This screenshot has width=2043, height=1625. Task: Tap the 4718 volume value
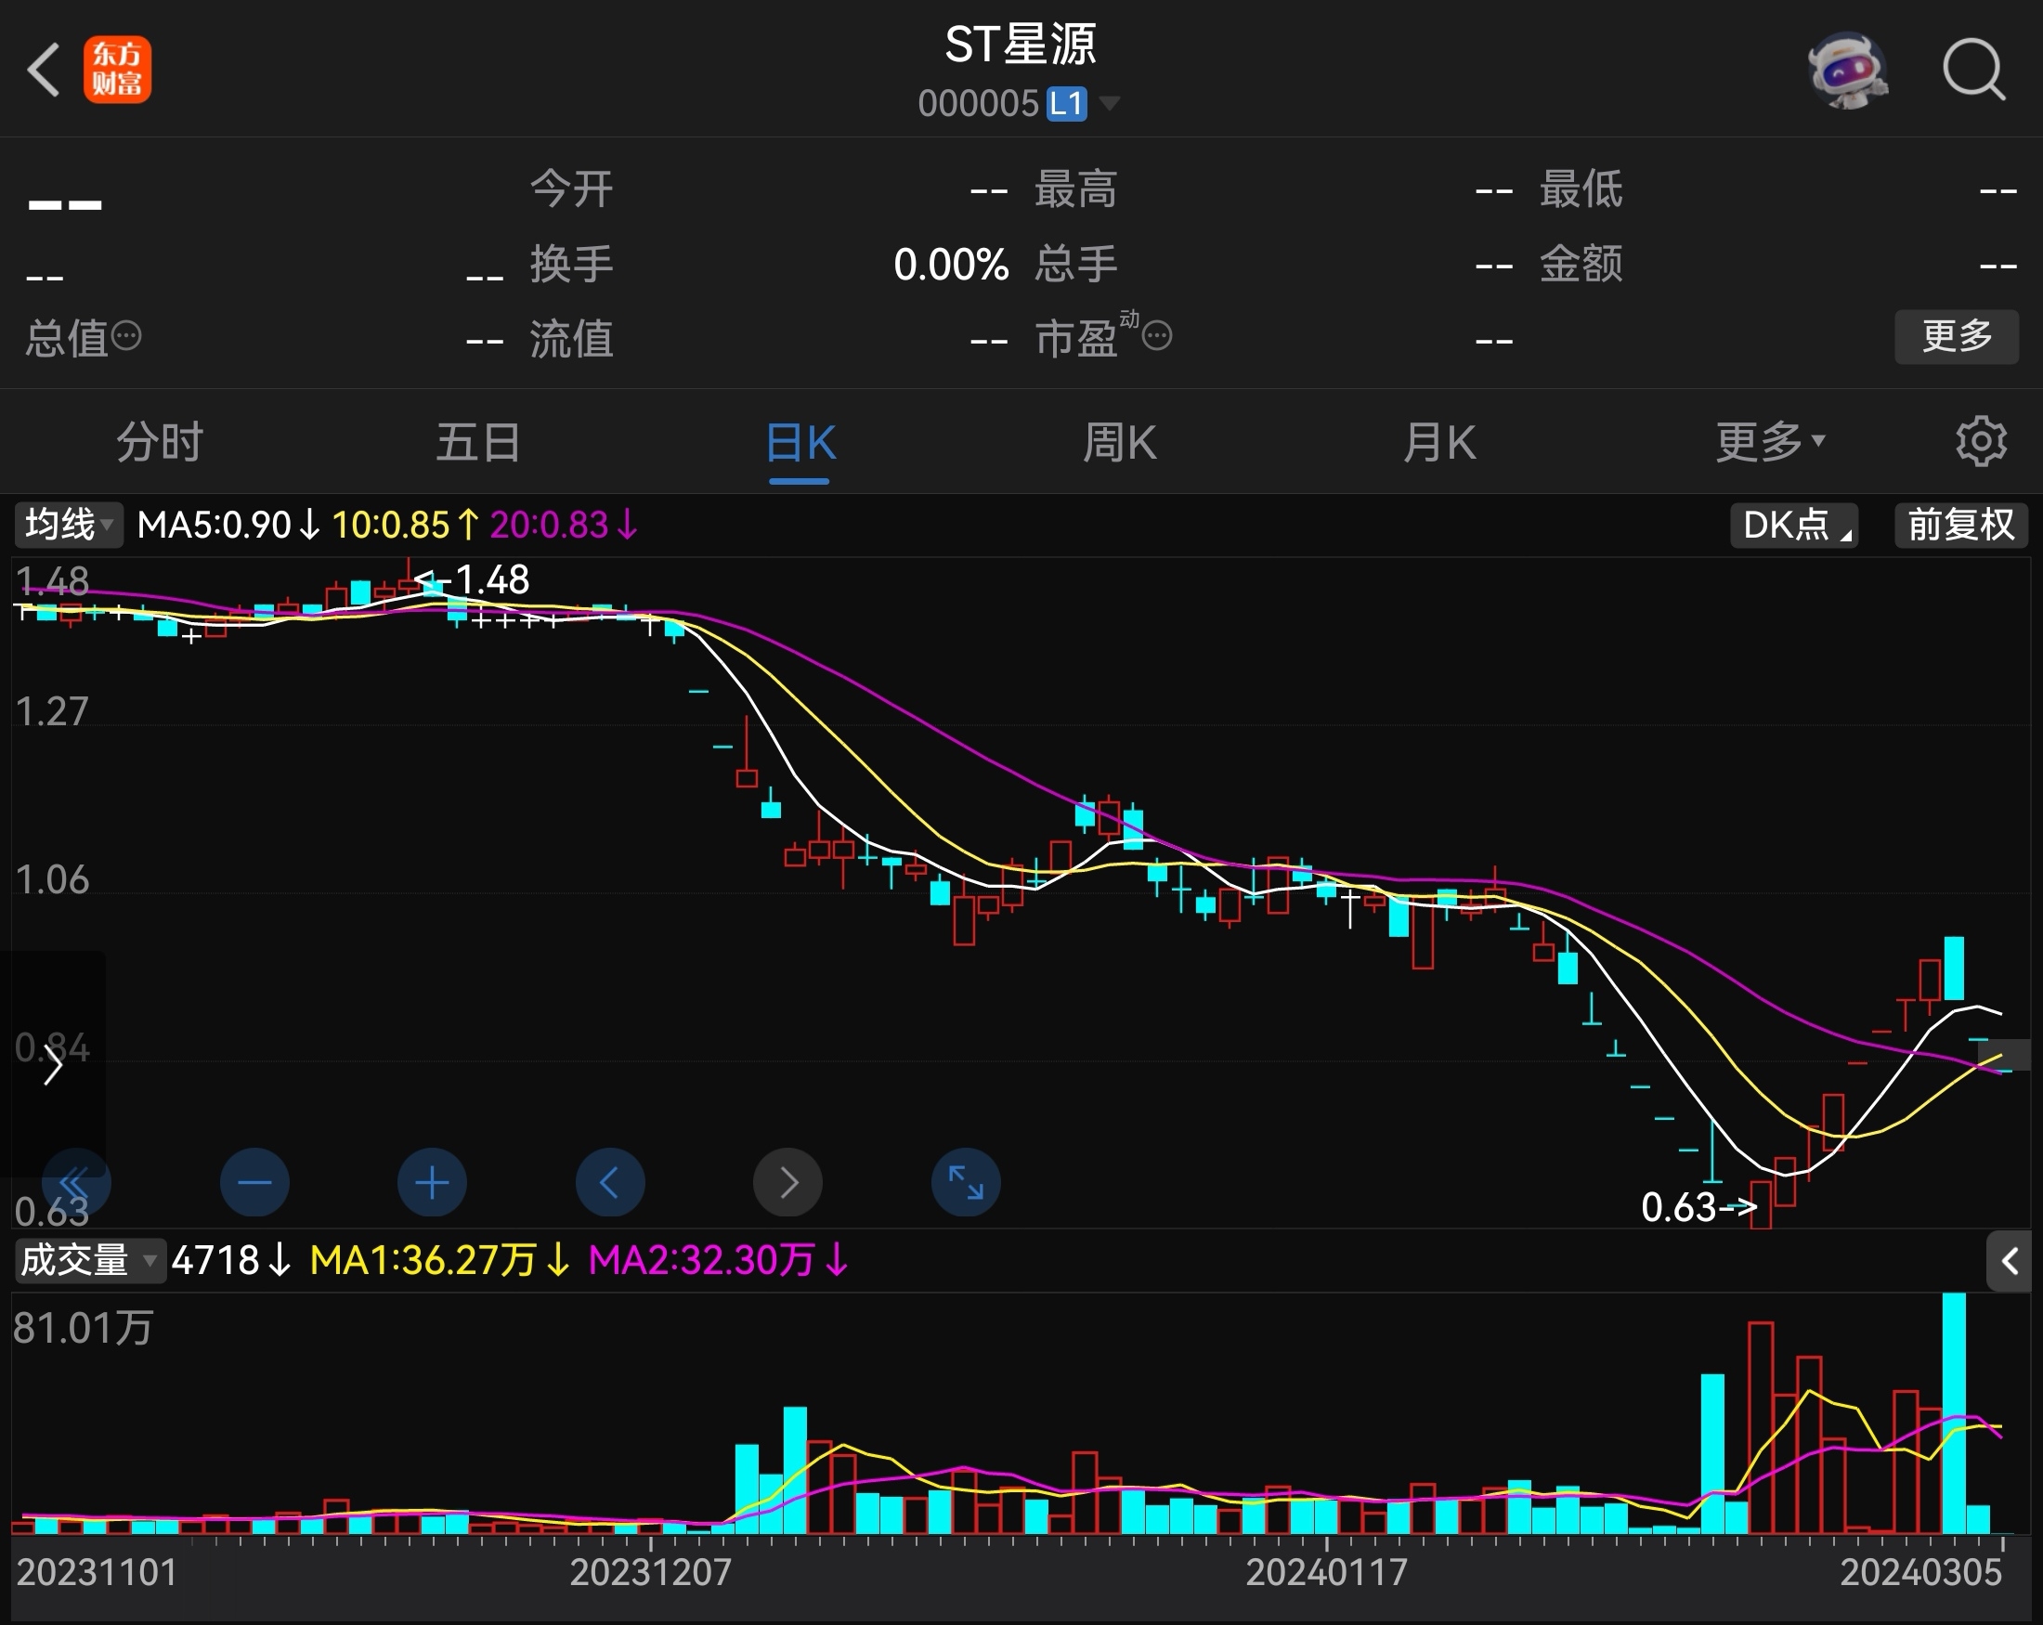(x=231, y=1261)
